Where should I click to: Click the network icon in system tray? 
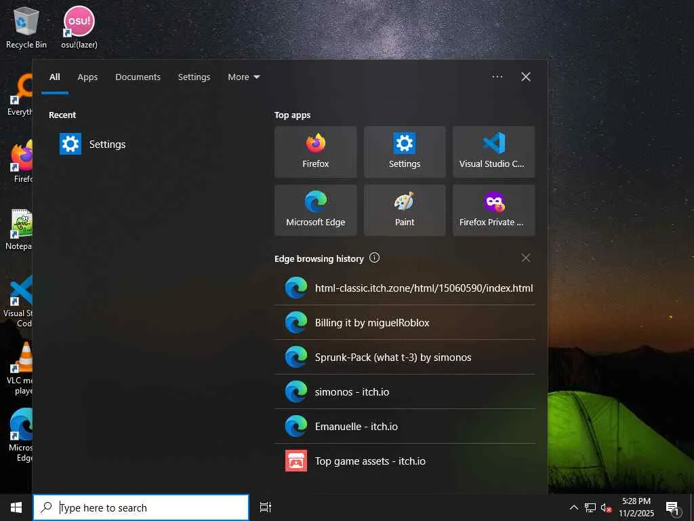tap(590, 507)
